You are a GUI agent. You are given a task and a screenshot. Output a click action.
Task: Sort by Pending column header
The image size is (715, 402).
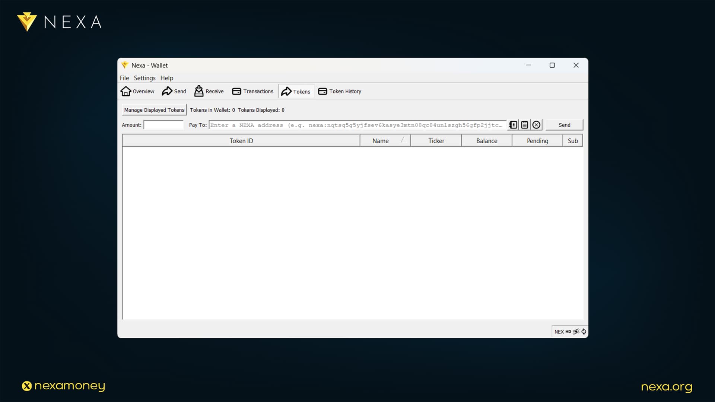[537, 141]
